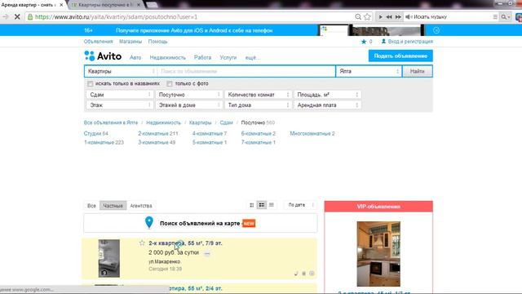
Task: Go to the Квартиры breadcrumb
Action: (x=200, y=122)
